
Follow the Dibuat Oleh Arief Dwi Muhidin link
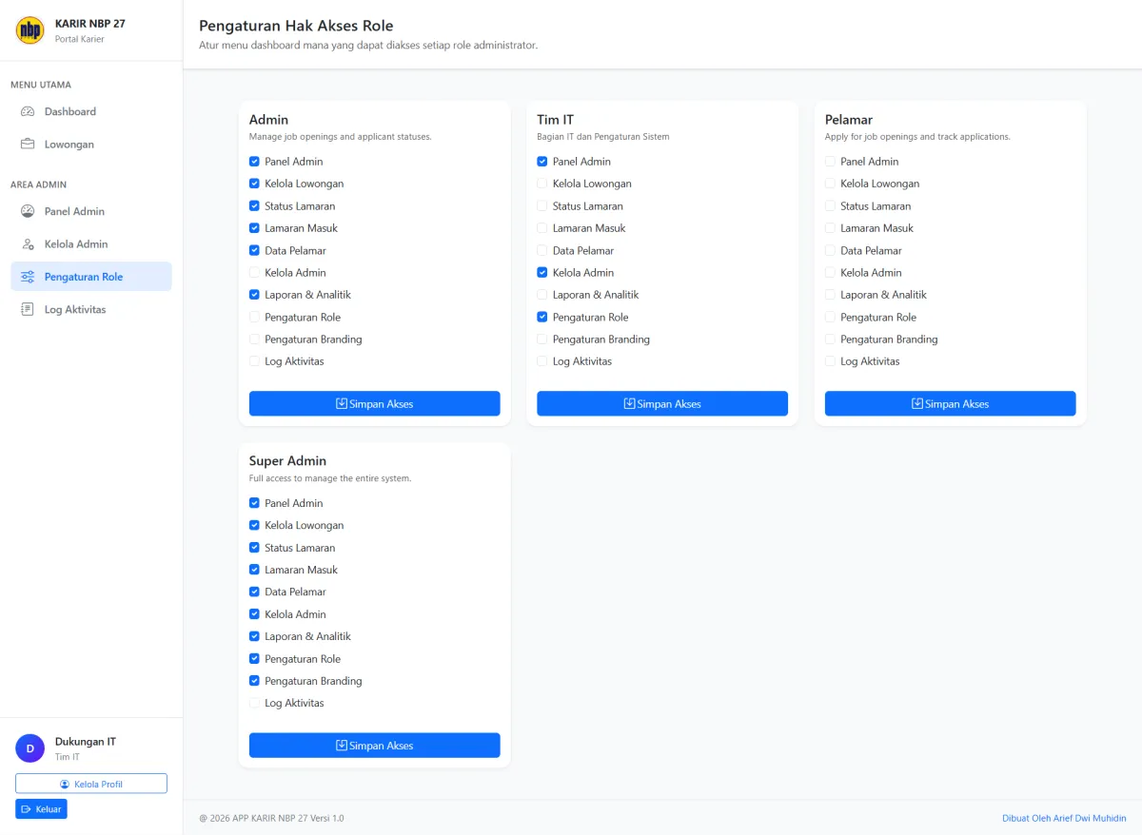[x=1064, y=818]
